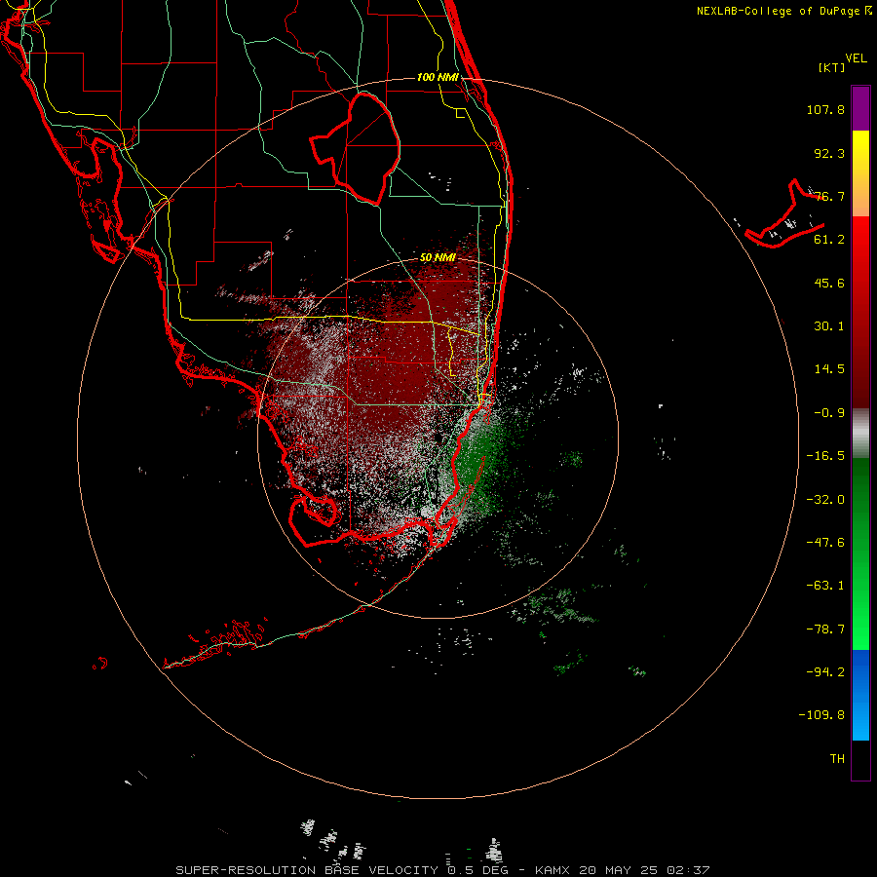The width and height of the screenshot is (877, 877).
Task: Pick the blue segment of velocity scale
Action: coord(860,695)
